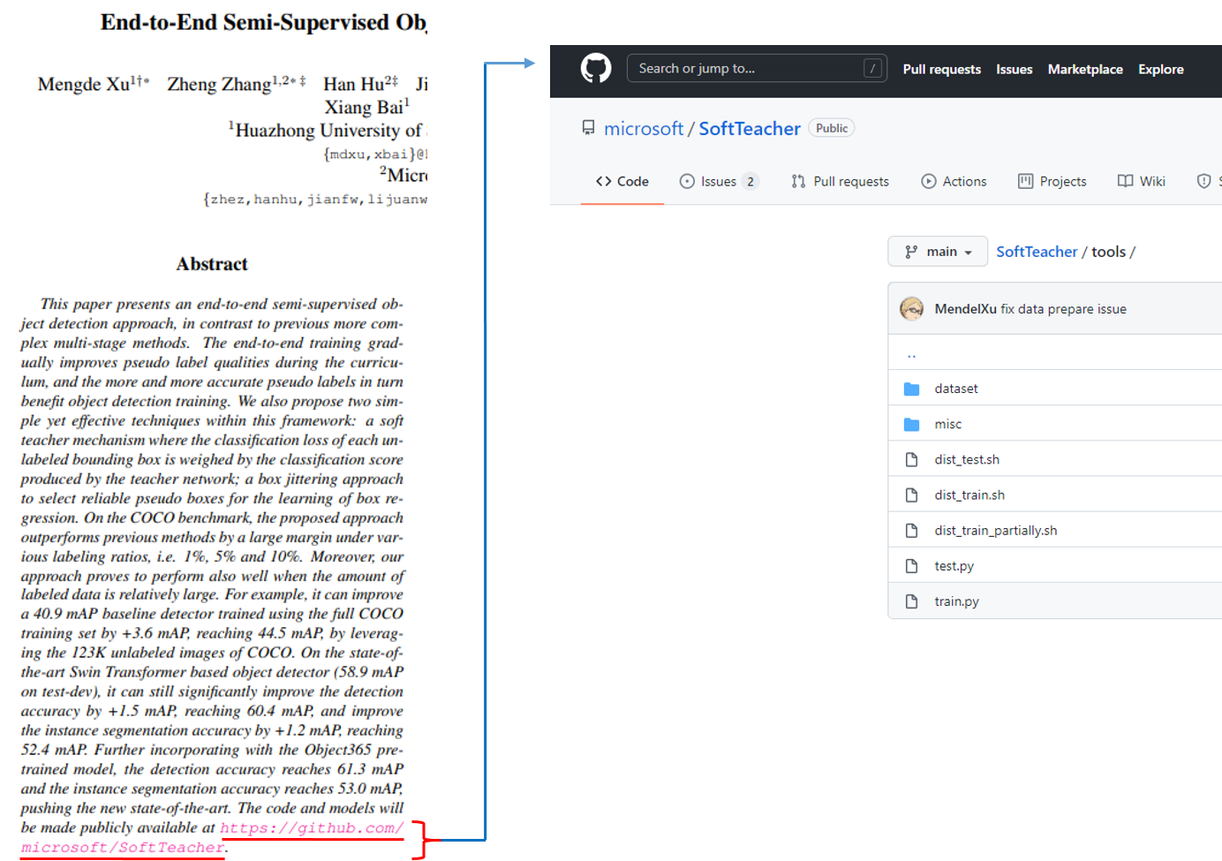Screen dimensions: 1222x861
Task: Open Issues in top navigation
Action: click(1014, 69)
